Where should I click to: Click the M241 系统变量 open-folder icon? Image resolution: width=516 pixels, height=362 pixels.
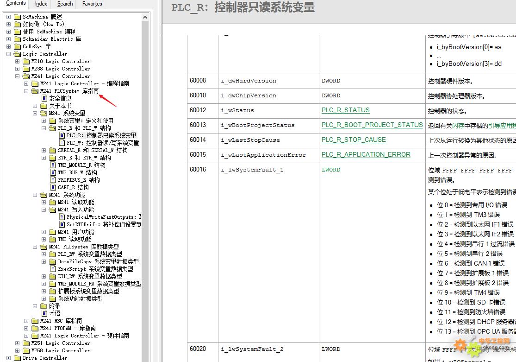pyautogui.click(x=44, y=113)
